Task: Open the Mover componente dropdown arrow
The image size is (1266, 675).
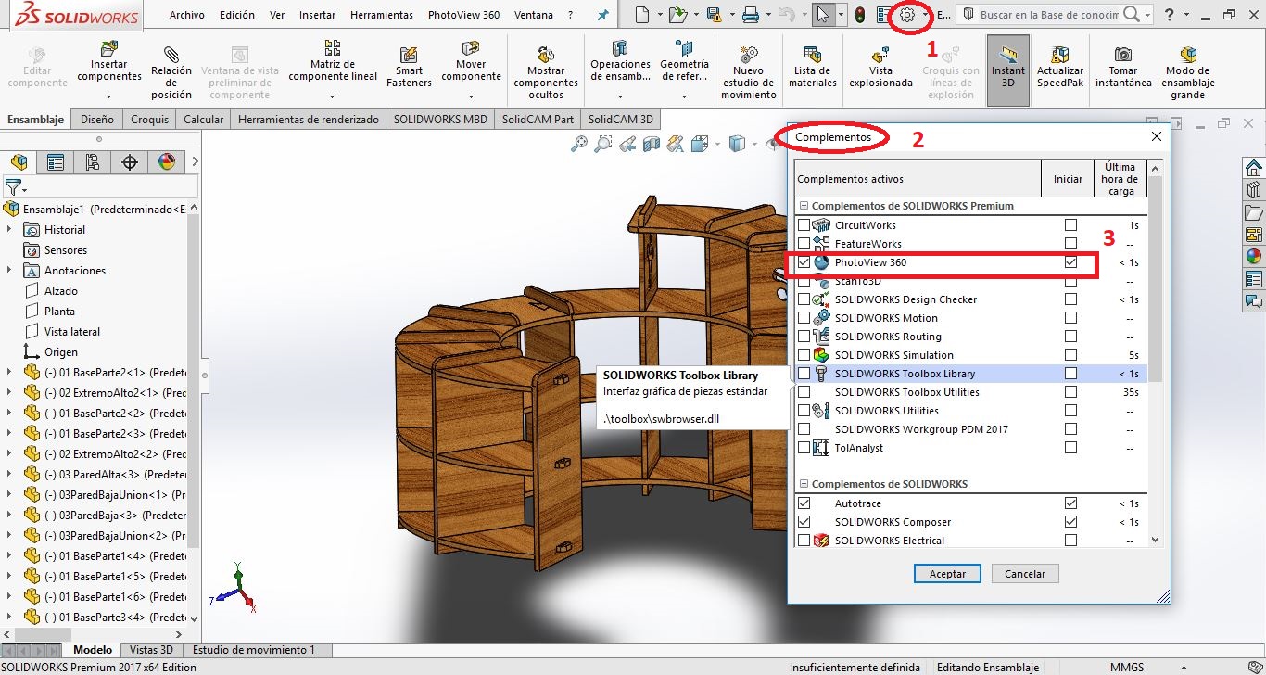Action: coord(471,96)
